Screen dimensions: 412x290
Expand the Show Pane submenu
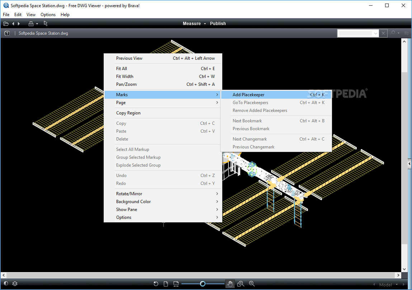pos(163,209)
